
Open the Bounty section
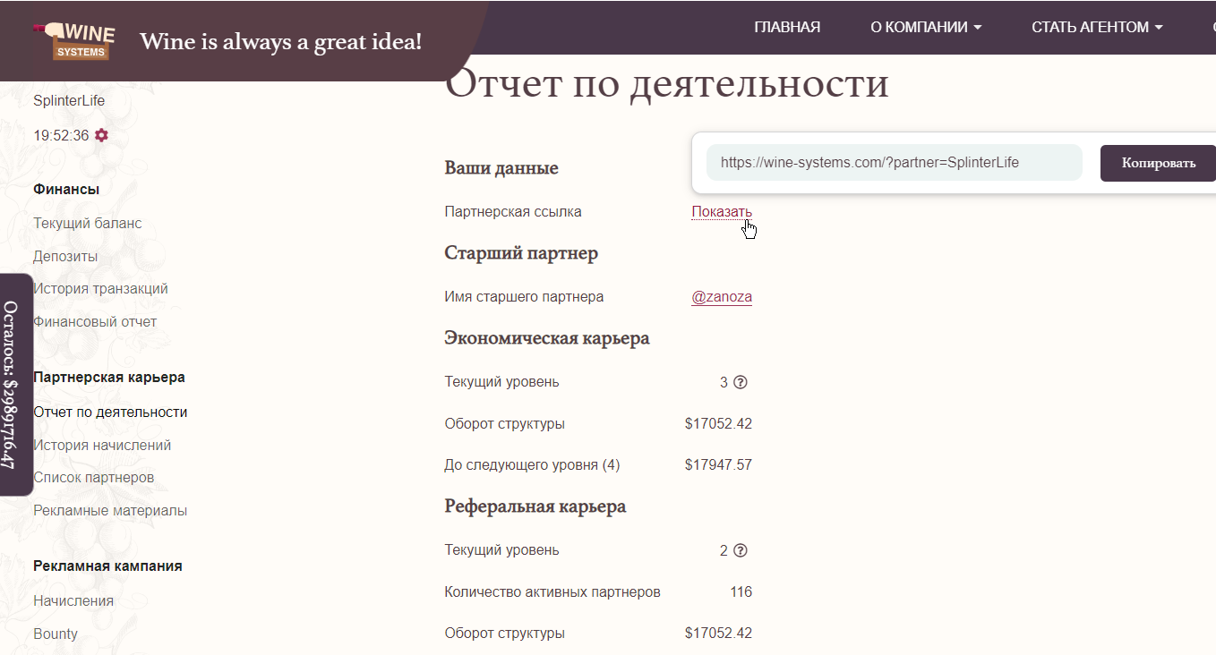coord(56,634)
